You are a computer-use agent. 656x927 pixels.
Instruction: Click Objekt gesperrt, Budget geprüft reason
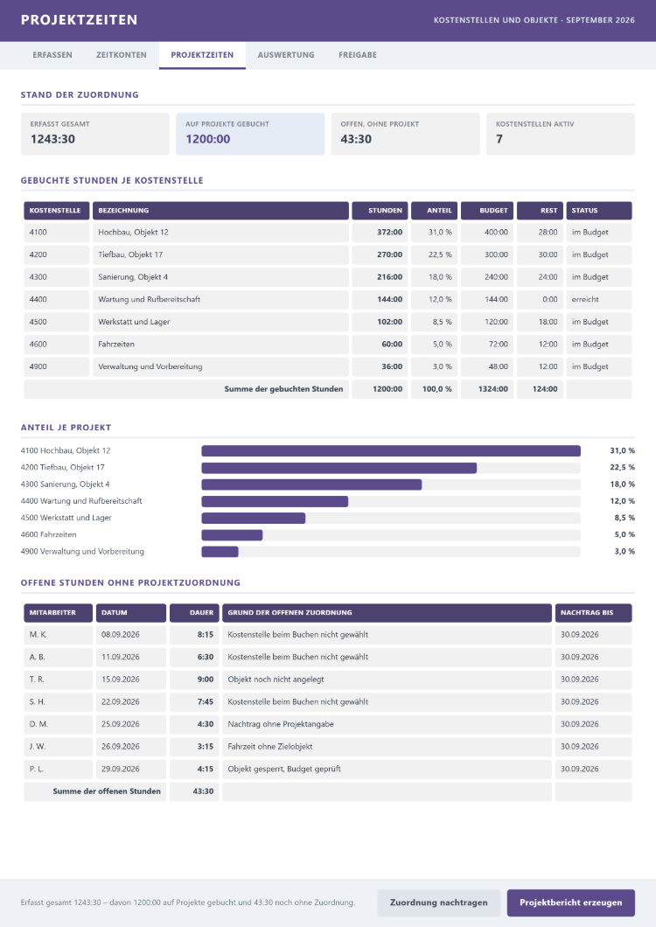(x=387, y=770)
